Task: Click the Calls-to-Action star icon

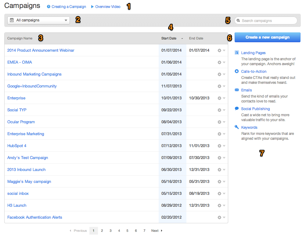Action: [x=237, y=72]
